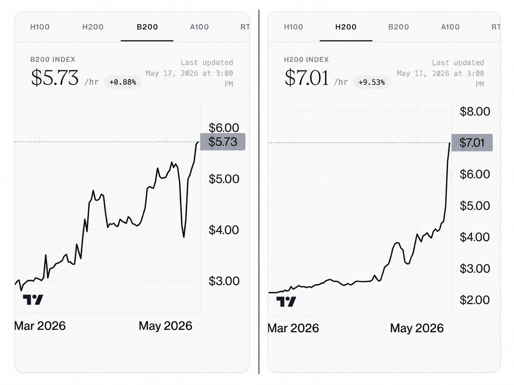Click the $7.01 price marker on axis
Image resolution: width=514 pixels, height=385 pixels.
(472, 143)
